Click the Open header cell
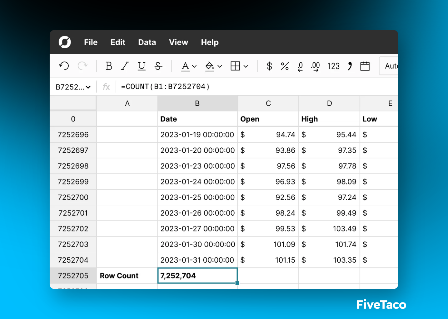Screen dimensions: 448x319 pyautogui.click(x=268, y=119)
